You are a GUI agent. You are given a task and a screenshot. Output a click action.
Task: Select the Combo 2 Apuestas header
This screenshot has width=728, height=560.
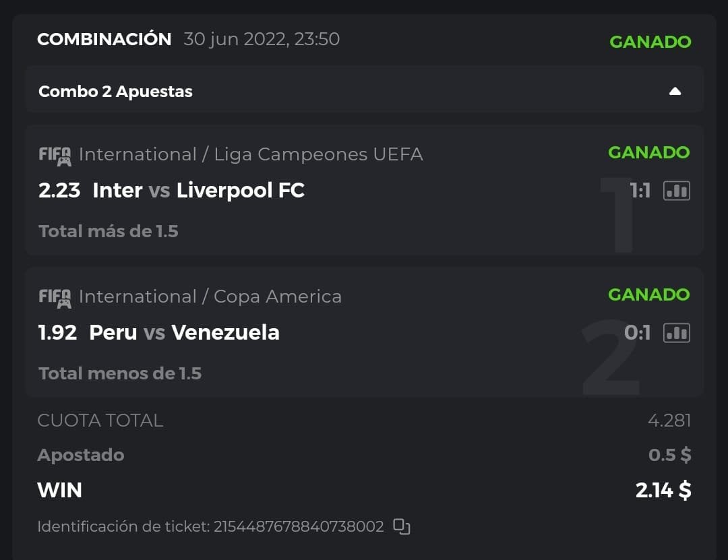tap(115, 92)
